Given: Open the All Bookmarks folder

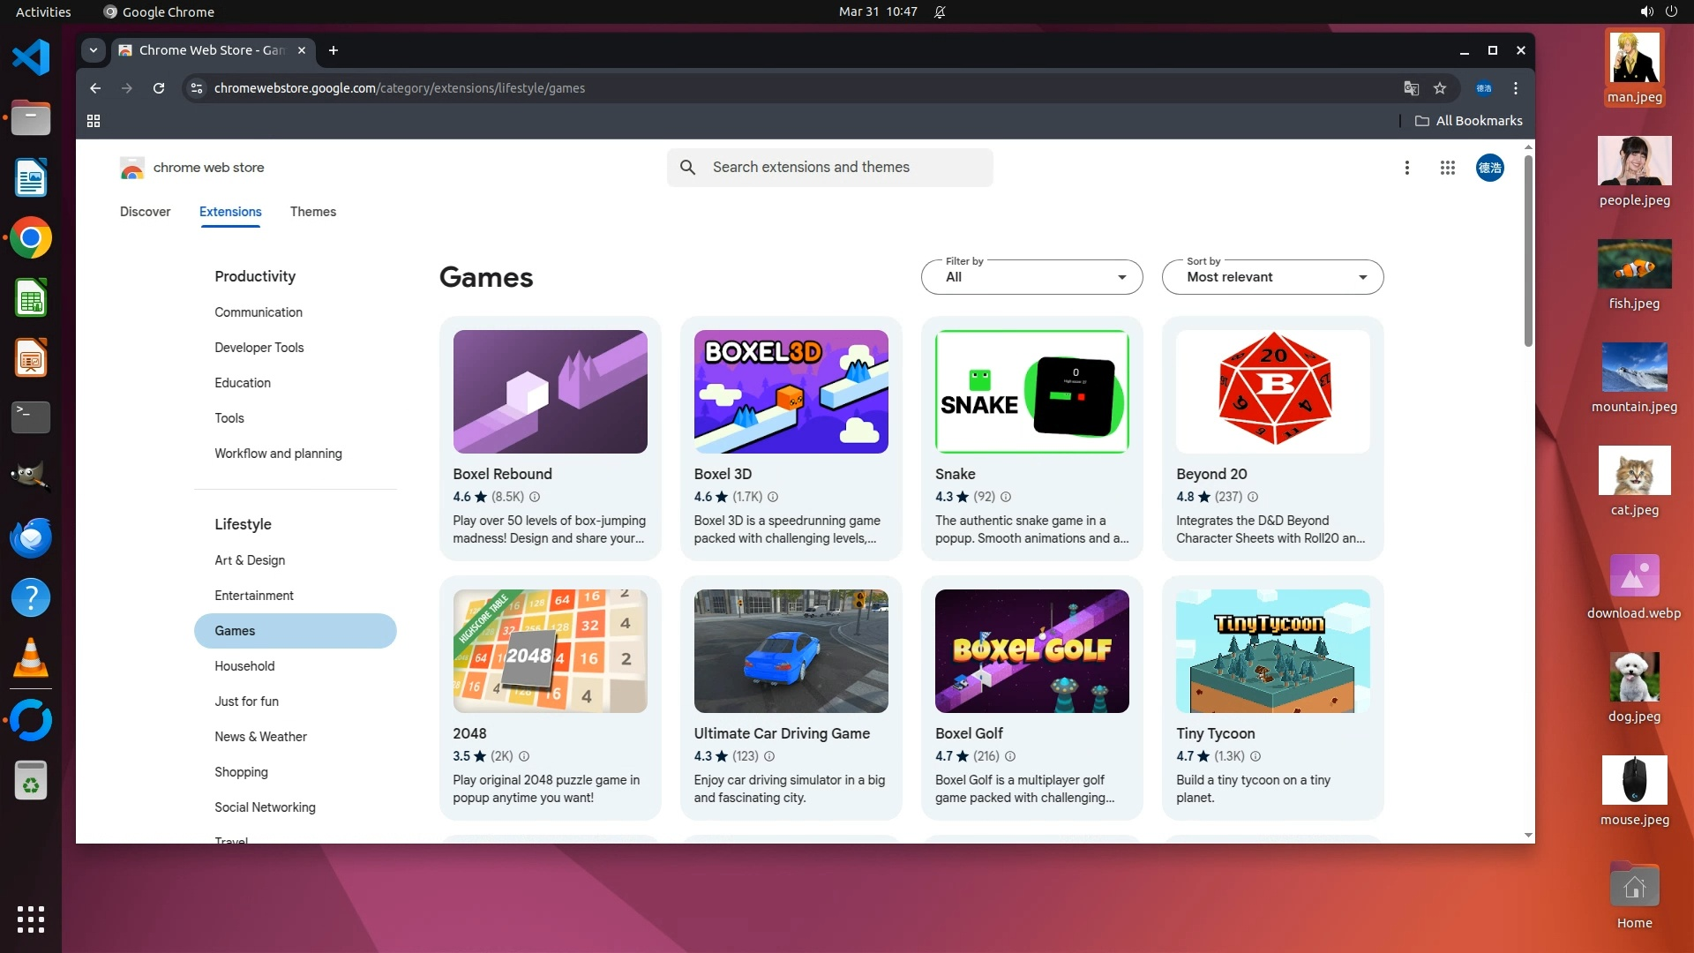Looking at the screenshot, I should (1468, 121).
